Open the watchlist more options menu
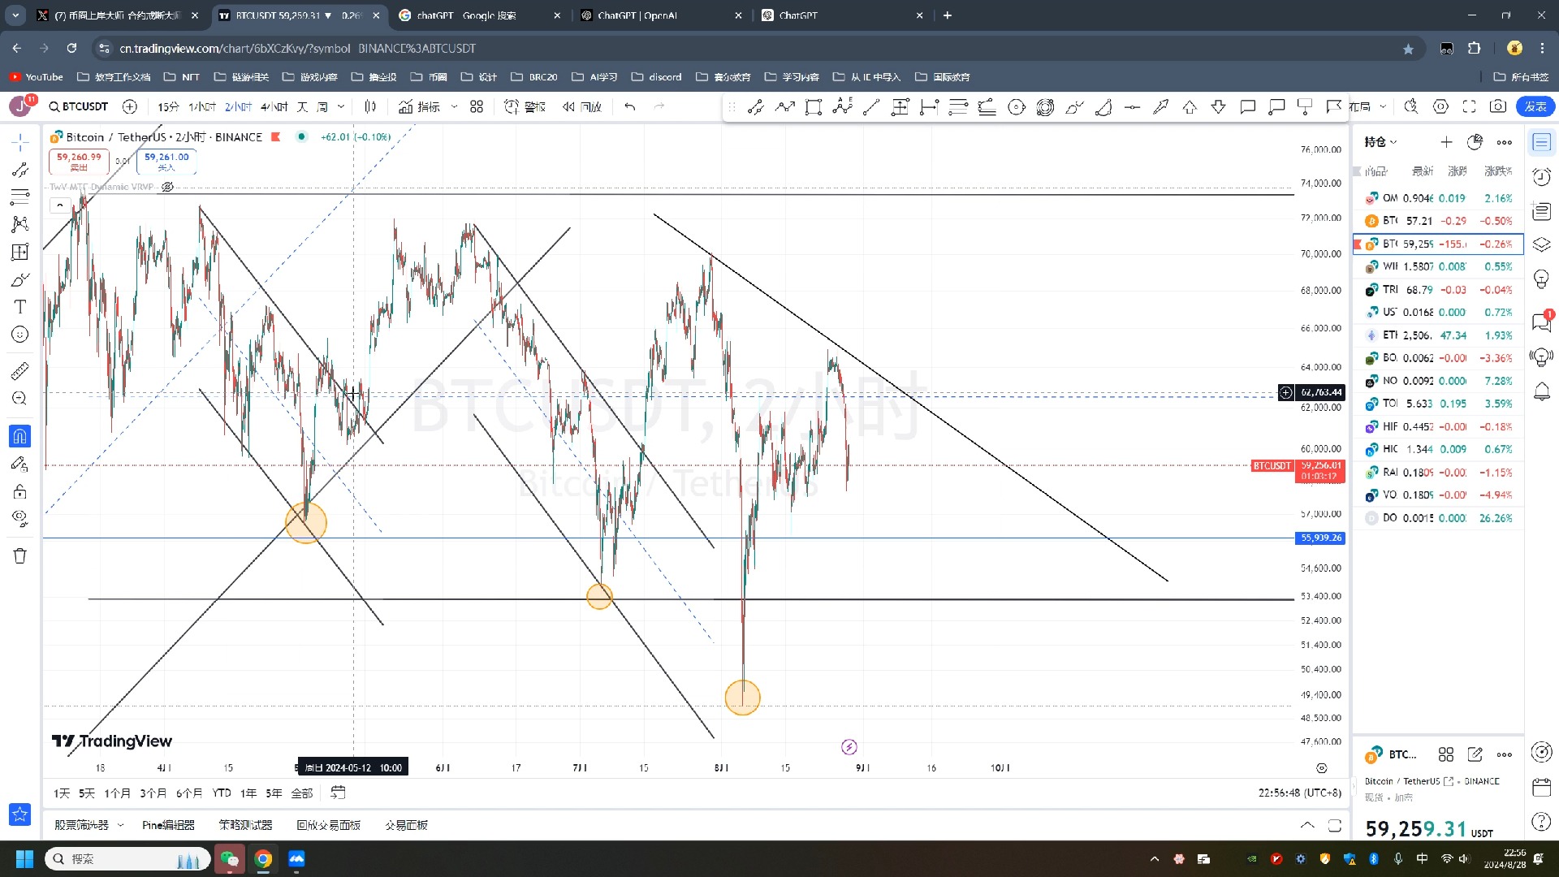The height and width of the screenshot is (877, 1559). tap(1505, 142)
